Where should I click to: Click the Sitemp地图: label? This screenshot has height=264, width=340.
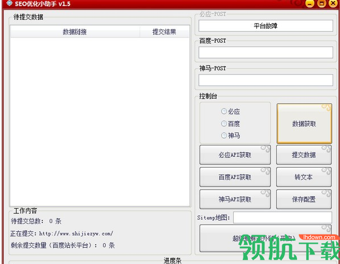click(x=213, y=217)
